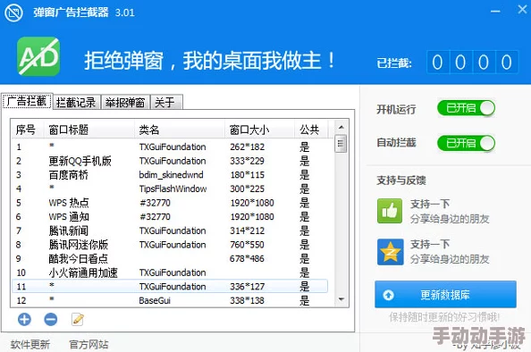Select the row 酷我今日看点
Image resolution: width=531 pixels, height=352 pixels.
tap(170, 258)
